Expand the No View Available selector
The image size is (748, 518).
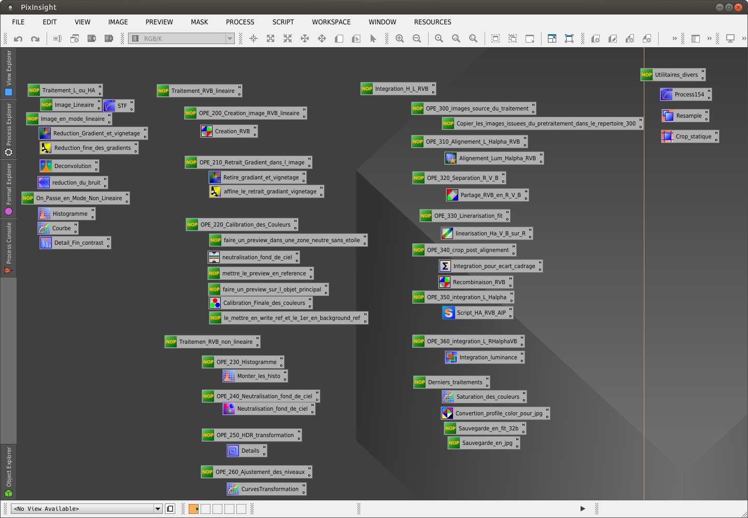pos(158,509)
